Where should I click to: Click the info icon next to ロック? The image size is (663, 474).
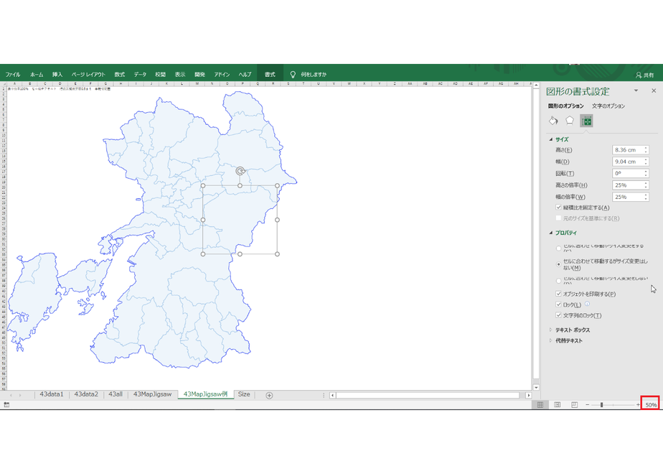pyautogui.click(x=588, y=304)
